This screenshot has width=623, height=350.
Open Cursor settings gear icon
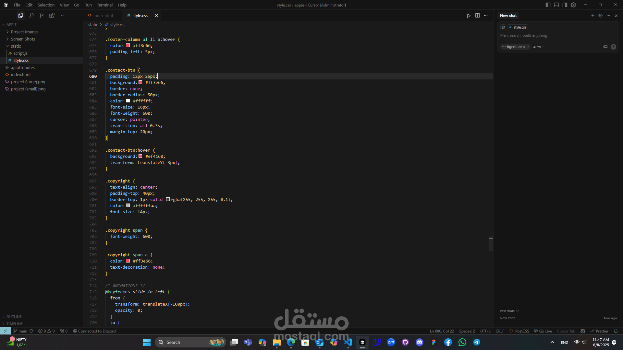pyautogui.click(x=573, y=5)
